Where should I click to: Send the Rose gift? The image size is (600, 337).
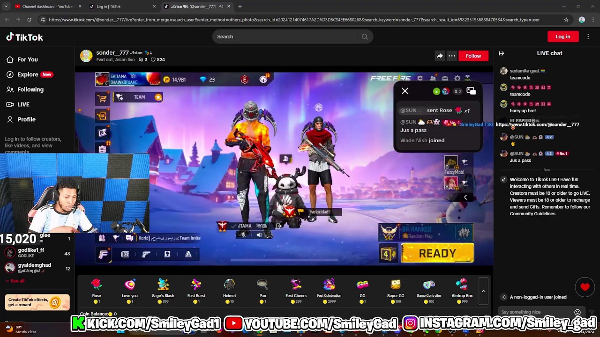(x=97, y=290)
